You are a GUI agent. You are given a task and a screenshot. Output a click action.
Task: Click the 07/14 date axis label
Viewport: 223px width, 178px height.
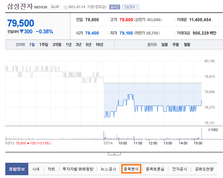[x=108, y=143]
